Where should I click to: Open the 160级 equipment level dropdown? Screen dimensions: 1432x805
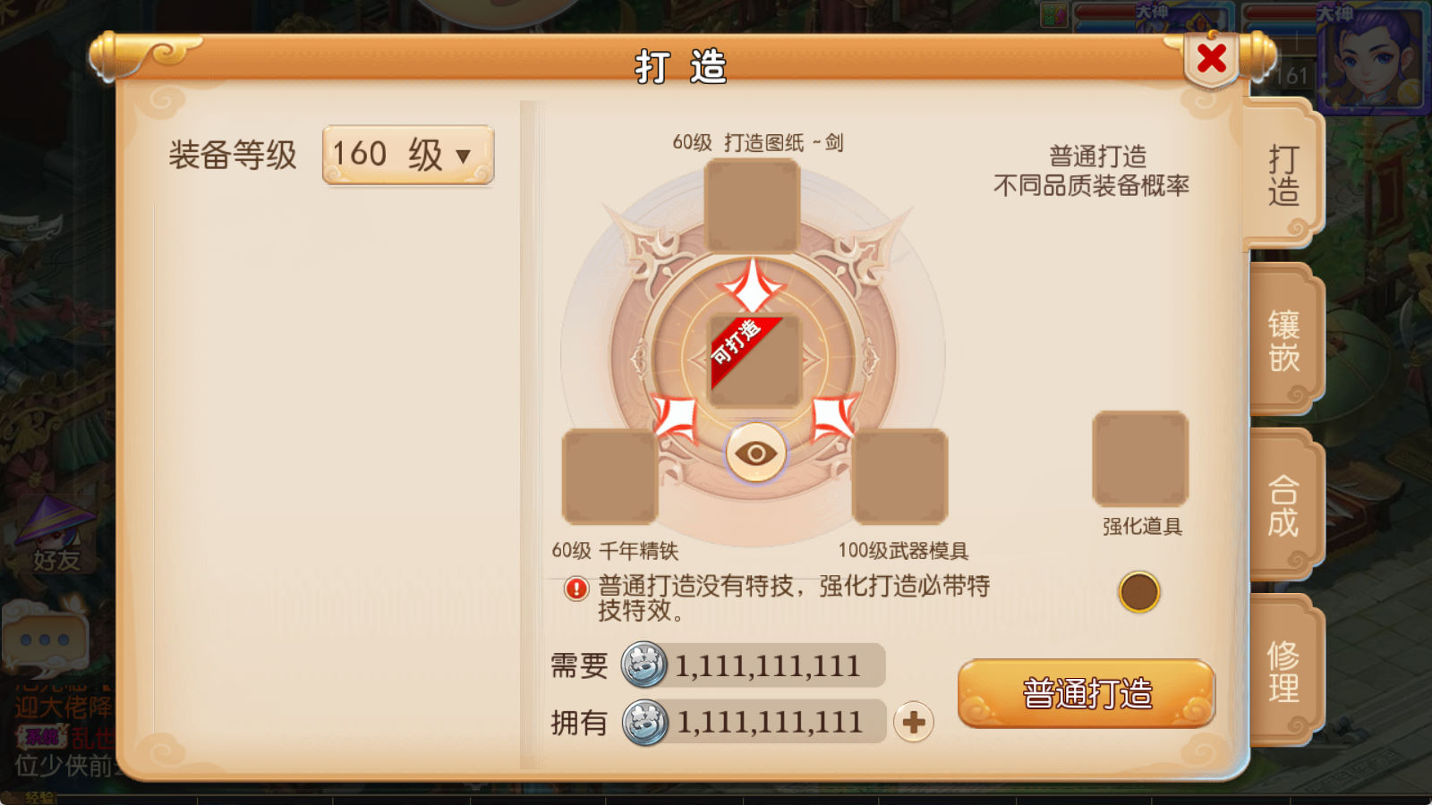407,155
